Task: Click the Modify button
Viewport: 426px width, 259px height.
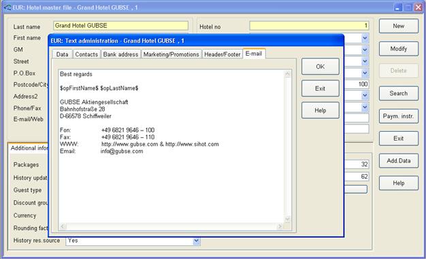Action: [399, 49]
